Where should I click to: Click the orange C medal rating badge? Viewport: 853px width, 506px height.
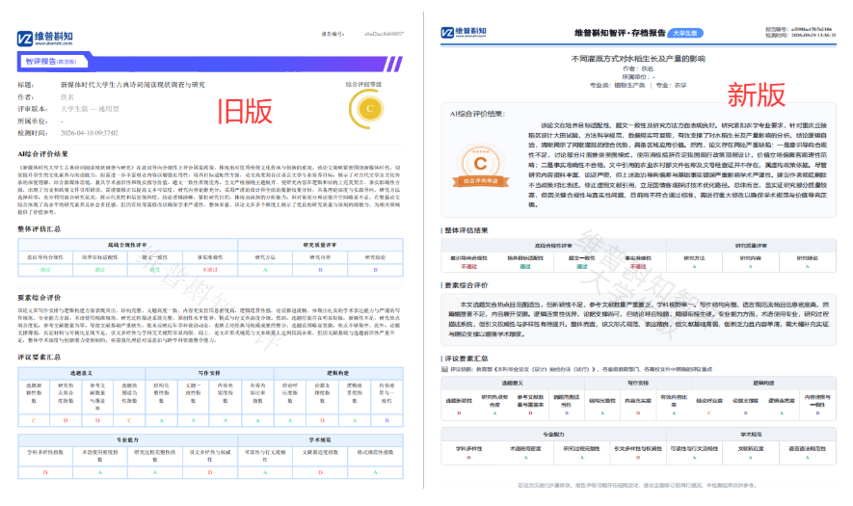coord(480,166)
